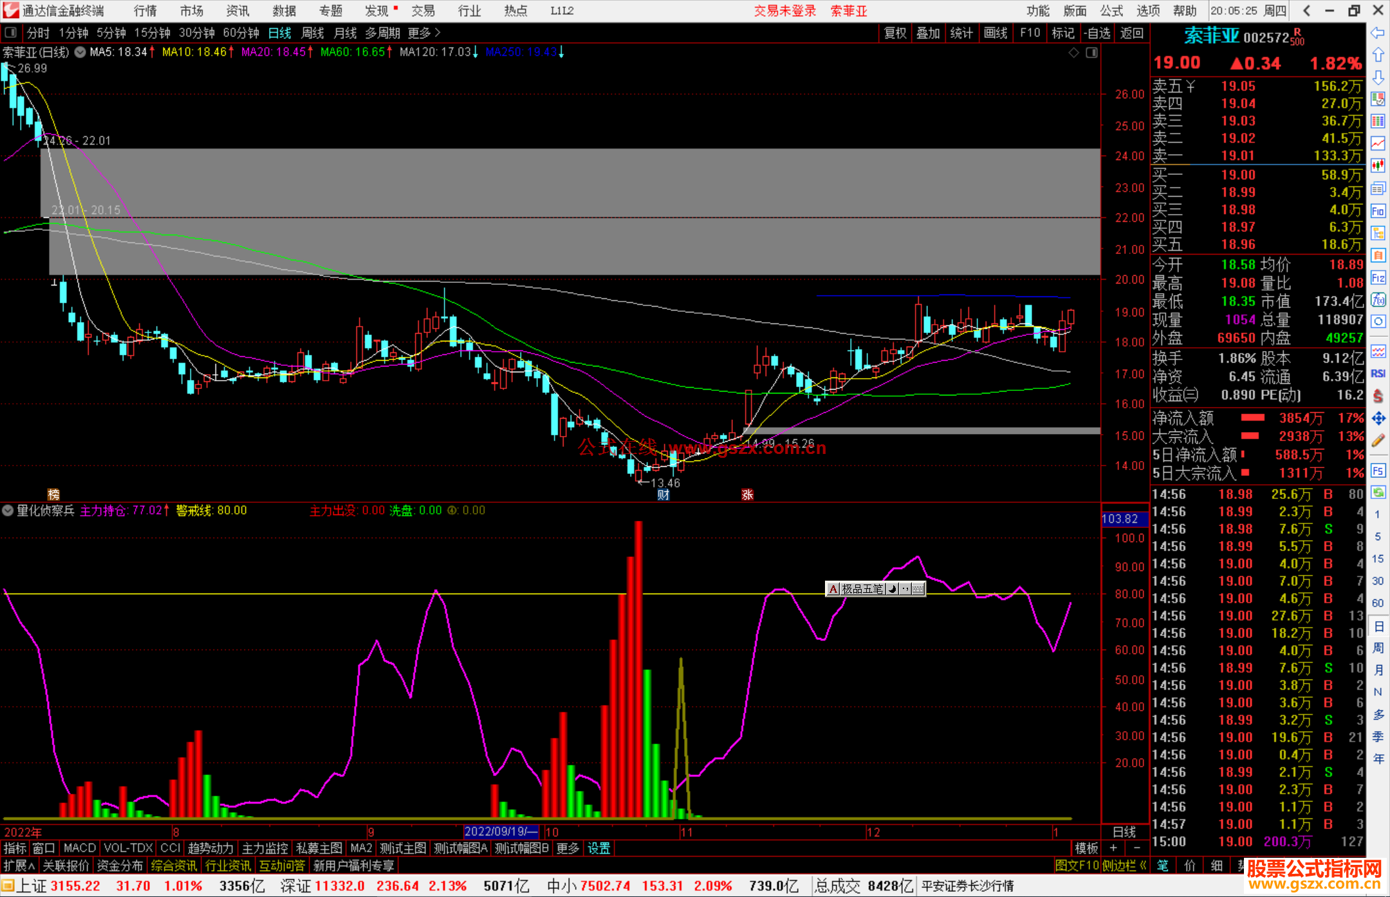
Task: Toggle the main chart MA indicator circle
Action: pos(80,52)
